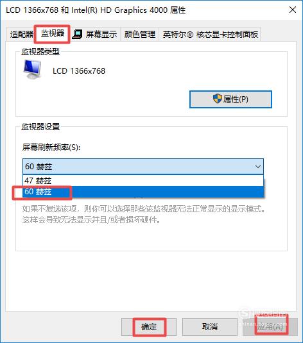Click the blue monitor icon
The height and width of the screenshot is (343, 303).
pos(32,69)
